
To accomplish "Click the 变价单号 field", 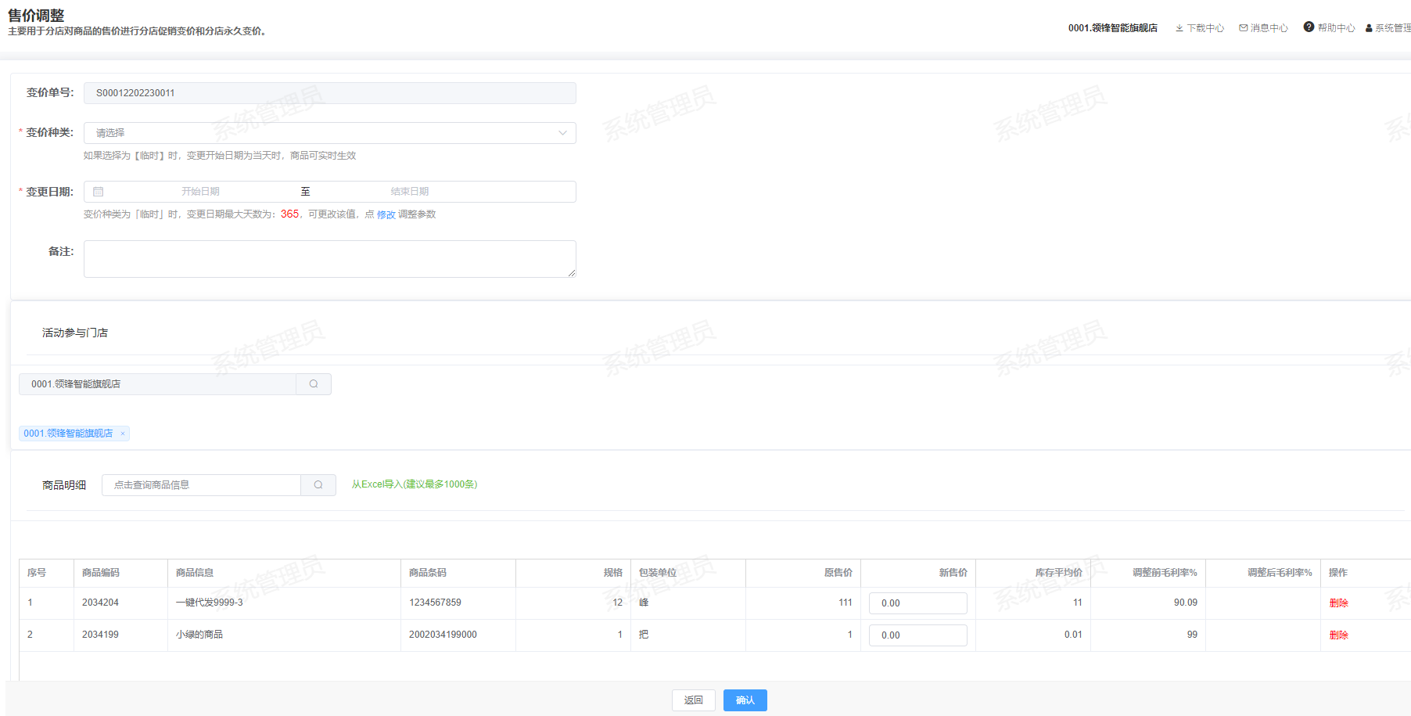I will click(330, 93).
